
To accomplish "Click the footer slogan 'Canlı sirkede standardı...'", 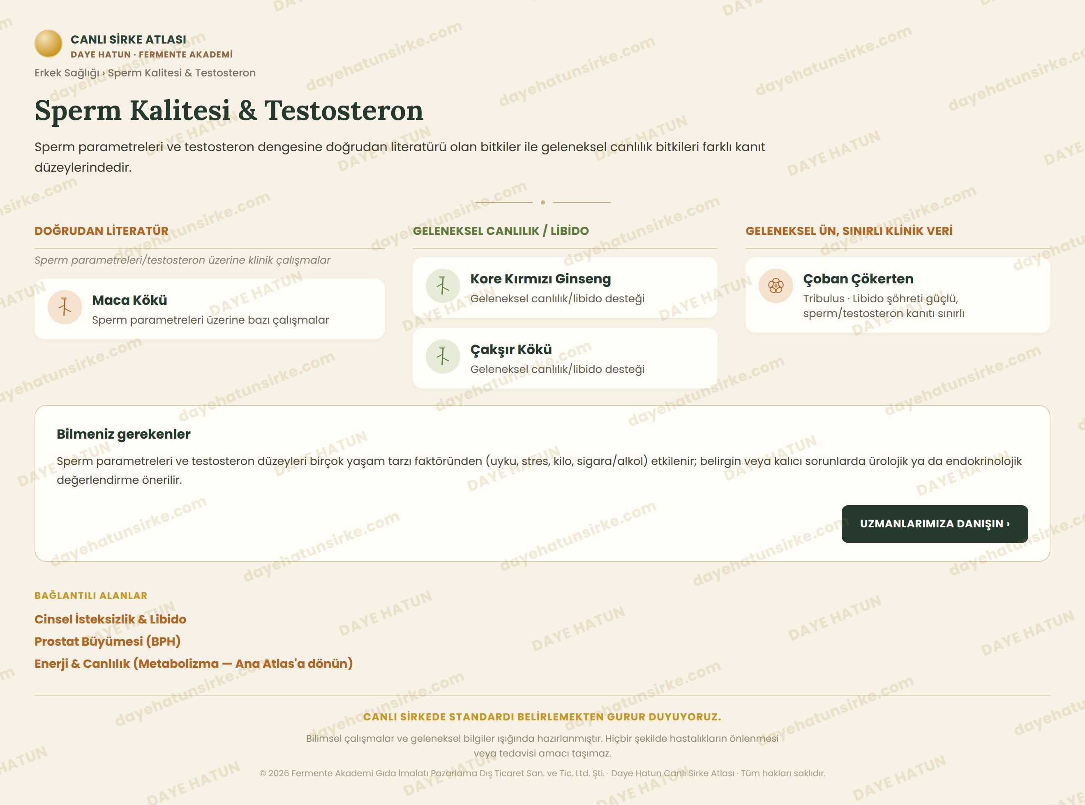I will tap(542, 717).
